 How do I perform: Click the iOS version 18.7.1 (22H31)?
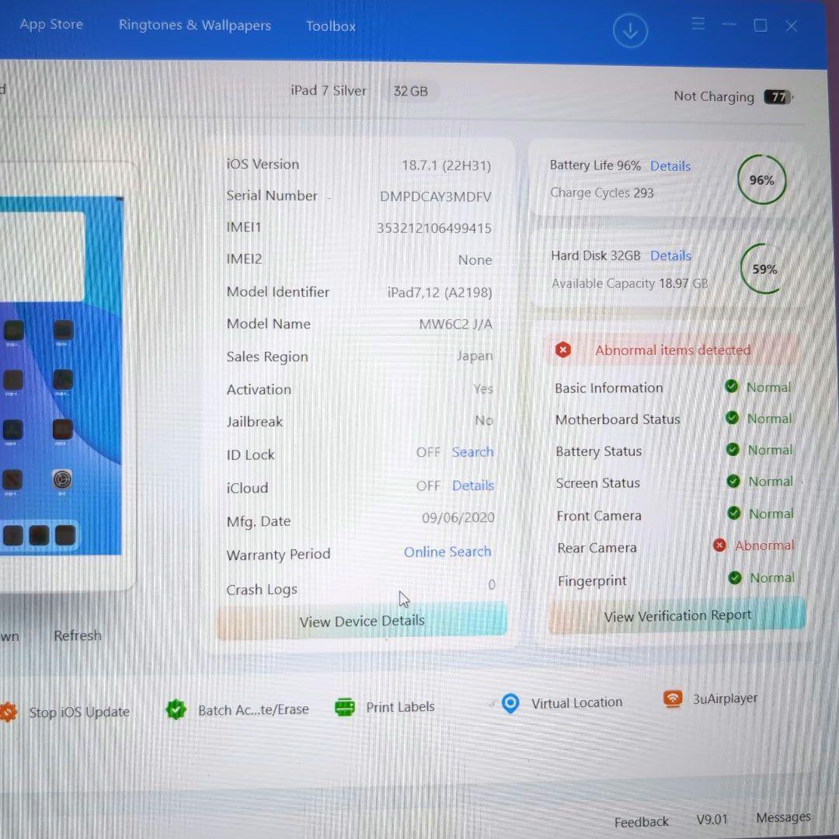[446, 165]
